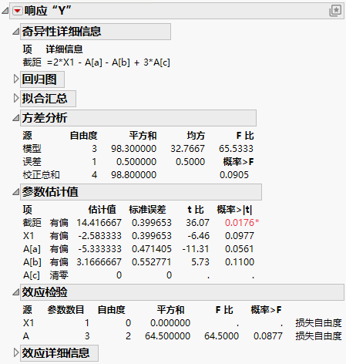The width and height of the screenshot is (346, 364).
Task: Click the p-value 0.0877 for effect A
Action: (x=268, y=336)
